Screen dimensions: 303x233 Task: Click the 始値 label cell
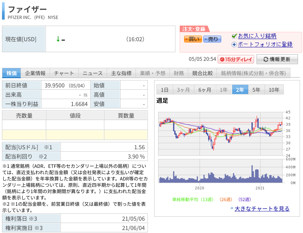click(105, 85)
